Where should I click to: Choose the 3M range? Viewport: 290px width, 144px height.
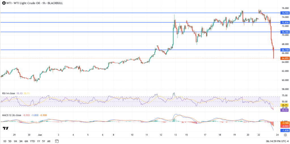[21, 141]
